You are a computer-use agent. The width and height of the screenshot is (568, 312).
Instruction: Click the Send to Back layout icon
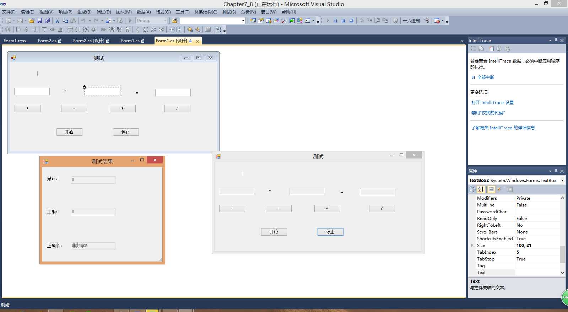(x=198, y=29)
